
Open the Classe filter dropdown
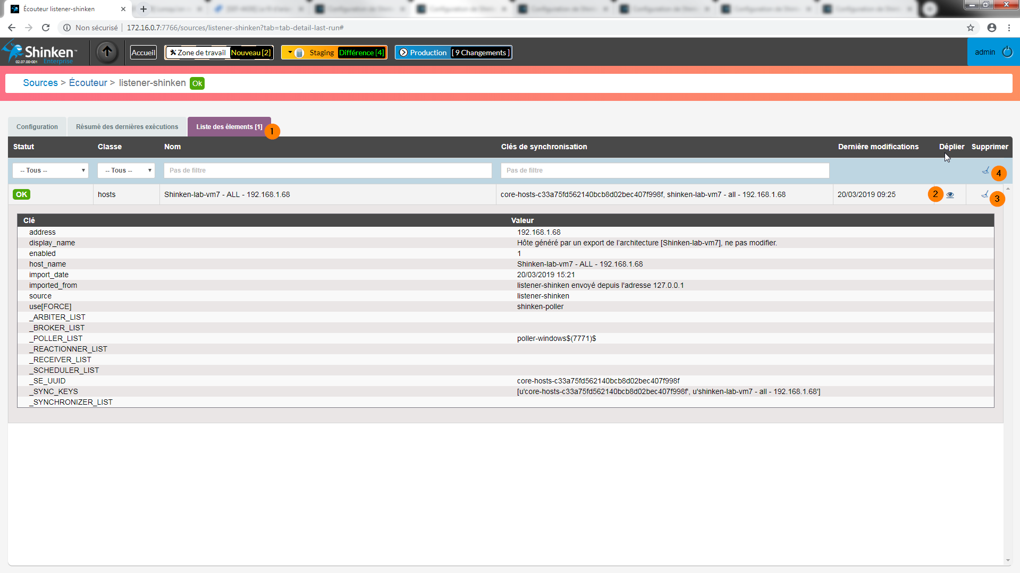[126, 170]
